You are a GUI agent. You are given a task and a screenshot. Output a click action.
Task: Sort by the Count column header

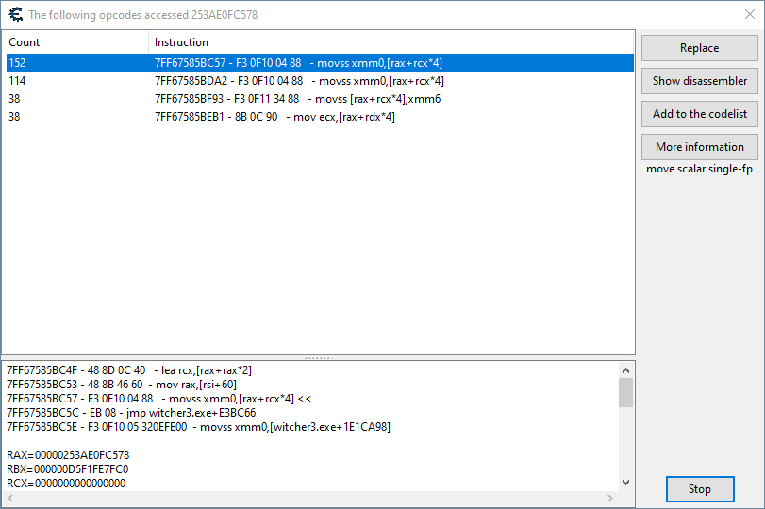click(x=75, y=42)
